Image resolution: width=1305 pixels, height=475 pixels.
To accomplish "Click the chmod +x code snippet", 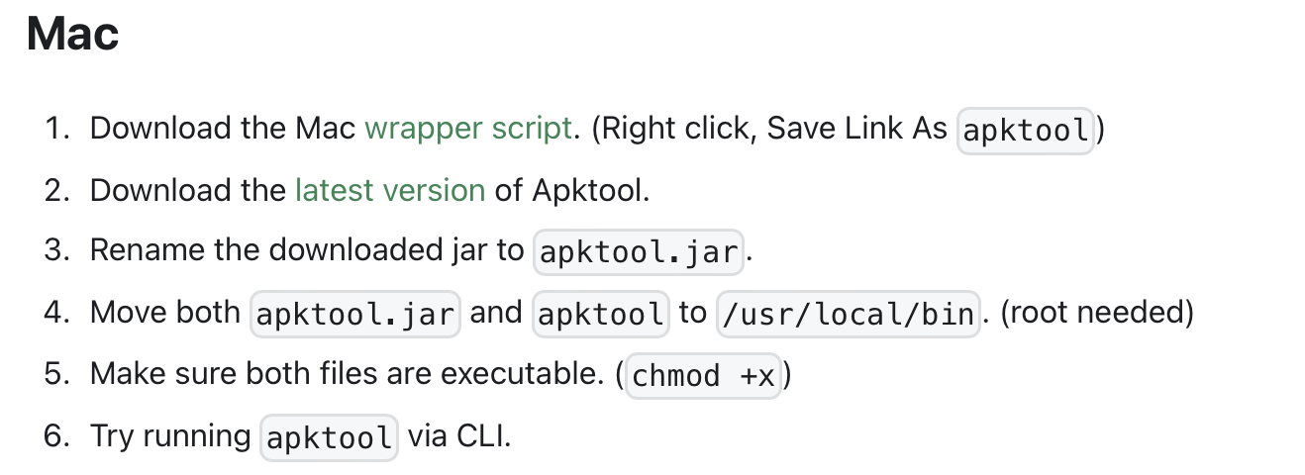I will (704, 376).
